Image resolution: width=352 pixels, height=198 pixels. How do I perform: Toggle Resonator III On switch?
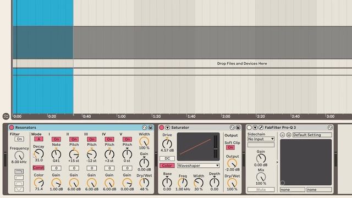[92, 139]
